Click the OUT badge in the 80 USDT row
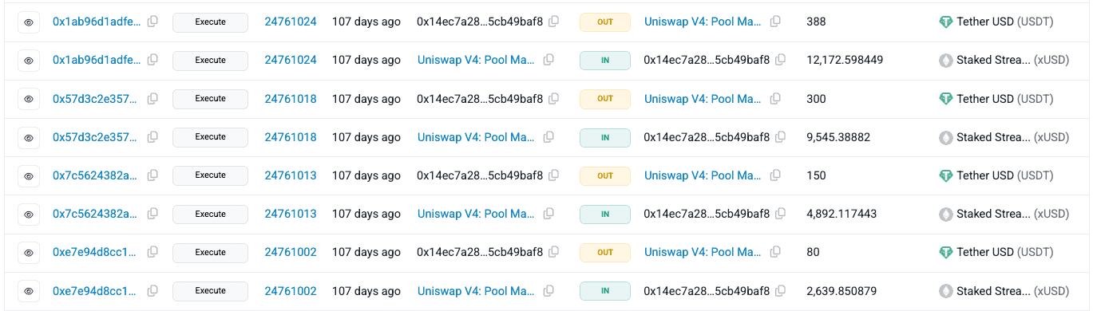 tap(605, 252)
